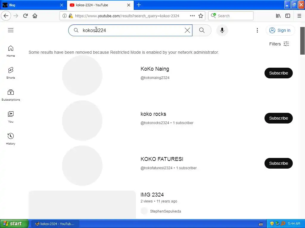
Task: Click the page vertical scrollbar thumb
Action: (x=302, y=41)
